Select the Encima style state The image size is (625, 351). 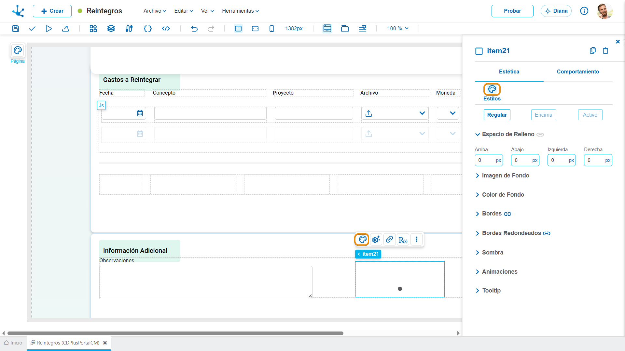(x=543, y=115)
